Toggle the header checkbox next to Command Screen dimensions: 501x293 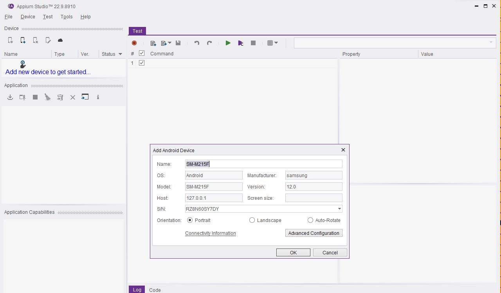[142, 53]
